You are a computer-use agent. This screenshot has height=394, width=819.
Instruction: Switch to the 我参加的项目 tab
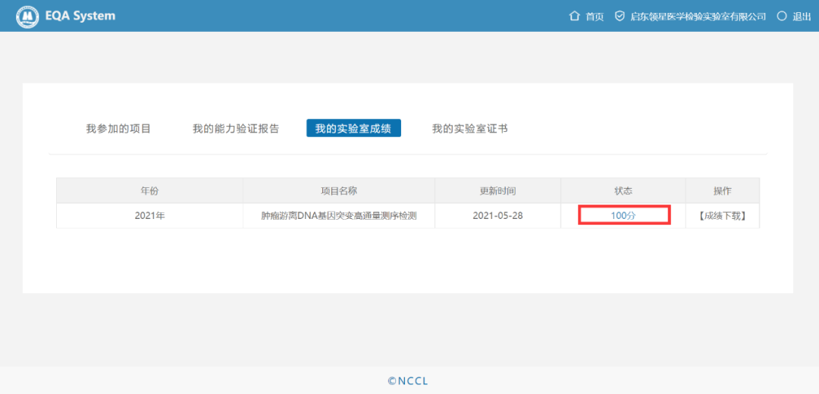pyautogui.click(x=118, y=129)
